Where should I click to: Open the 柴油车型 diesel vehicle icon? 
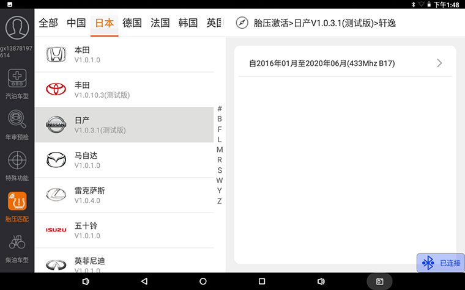click(17, 242)
